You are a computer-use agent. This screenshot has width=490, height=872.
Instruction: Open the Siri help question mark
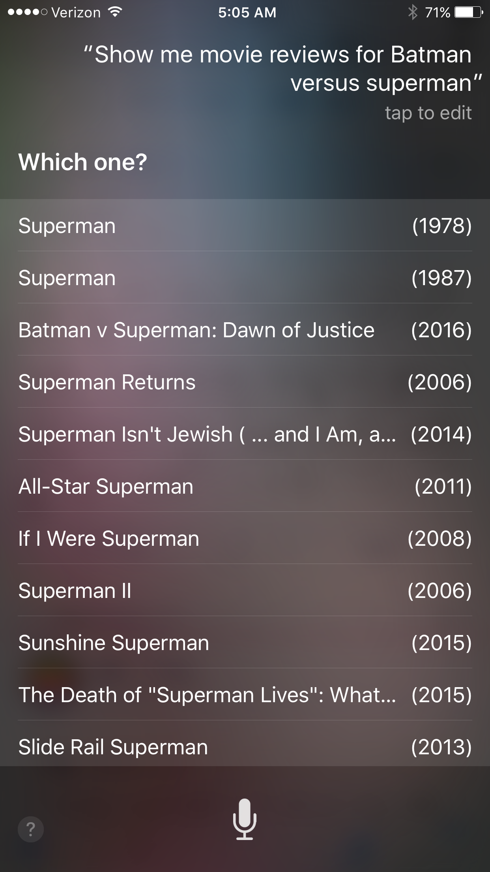coord(31,829)
